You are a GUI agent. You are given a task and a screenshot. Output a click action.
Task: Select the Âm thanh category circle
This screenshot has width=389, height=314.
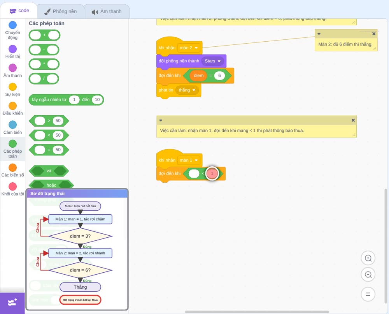(x=13, y=68)
